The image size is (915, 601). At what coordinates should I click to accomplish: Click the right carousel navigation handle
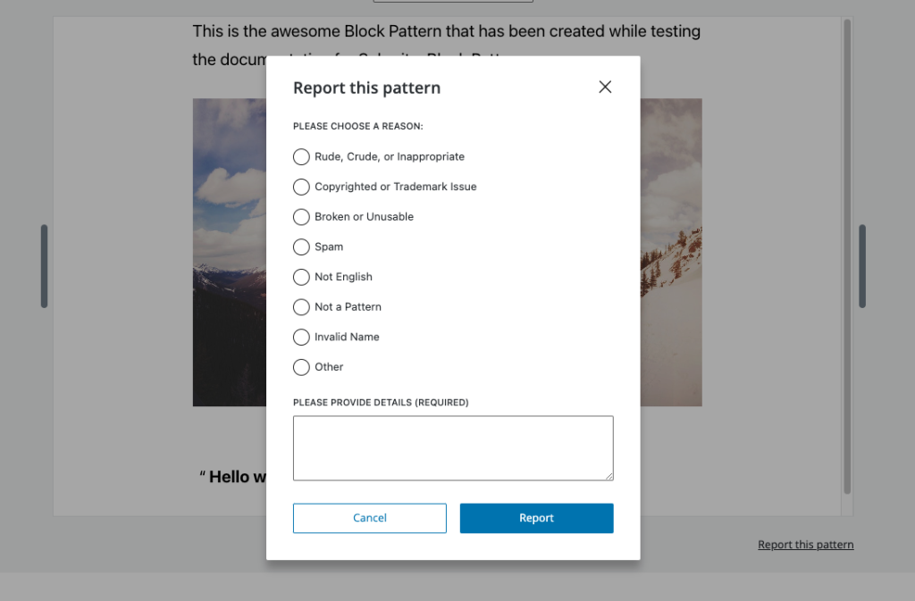point(860,266)
